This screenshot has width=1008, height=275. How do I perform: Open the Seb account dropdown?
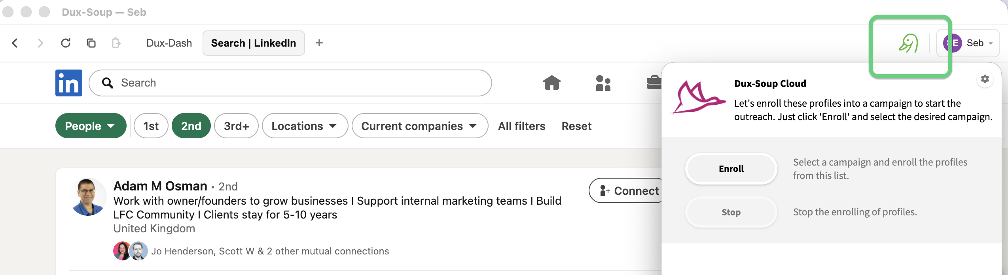968,43
